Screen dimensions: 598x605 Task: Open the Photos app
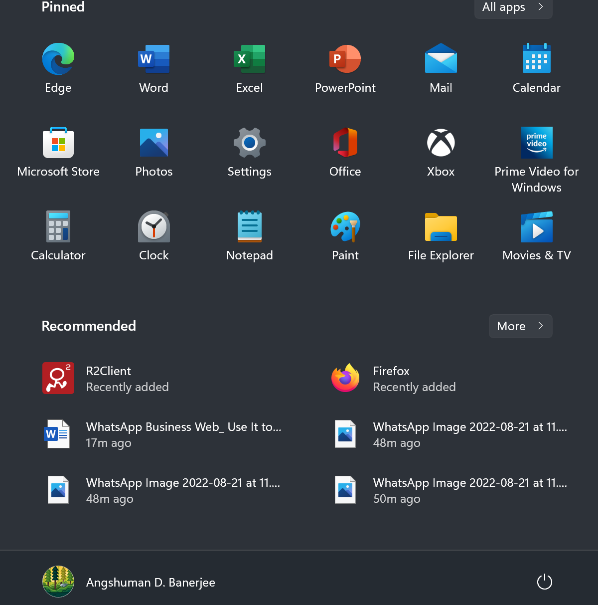click(x=154, y=143)
